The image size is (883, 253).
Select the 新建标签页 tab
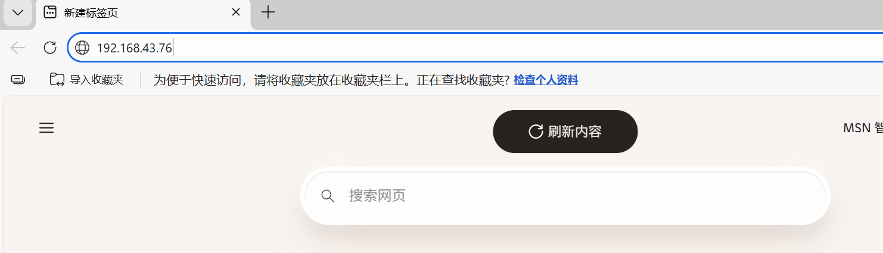point(143,13)
